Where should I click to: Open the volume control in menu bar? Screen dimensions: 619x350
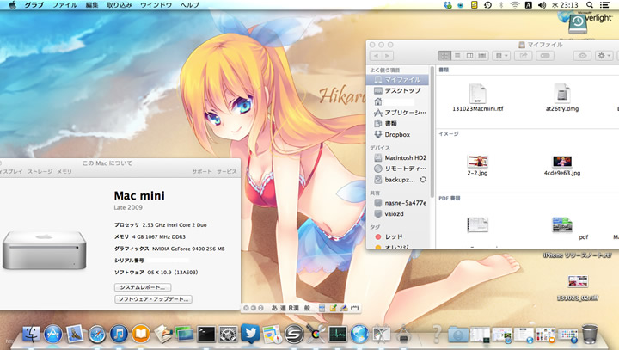(542, 5)
